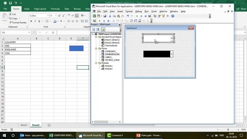This screenshot has width=247, height=139.
Task: Click the Copy icon in VBA toolbar
Action: pyautogui.click(x=114, y=16)
